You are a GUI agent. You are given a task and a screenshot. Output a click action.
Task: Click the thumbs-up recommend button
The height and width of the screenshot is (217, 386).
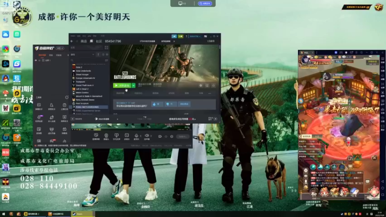click(157, 104)
